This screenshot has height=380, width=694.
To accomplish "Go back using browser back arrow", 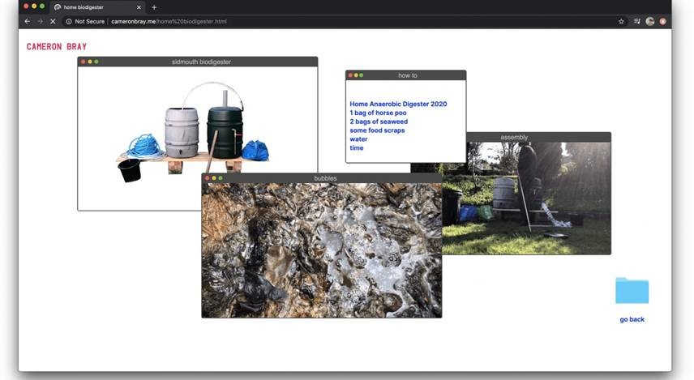I will click(x=27, y=21).
